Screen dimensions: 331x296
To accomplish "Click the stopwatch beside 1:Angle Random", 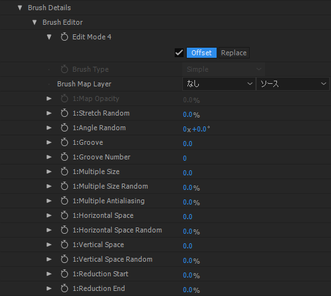I will [64, 128].
